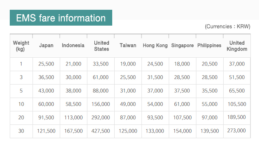This screenshot has height=148, width=259.
Task: Click Hong Kong 10 kg fare 54,000
Action: [x=155, y=104]
